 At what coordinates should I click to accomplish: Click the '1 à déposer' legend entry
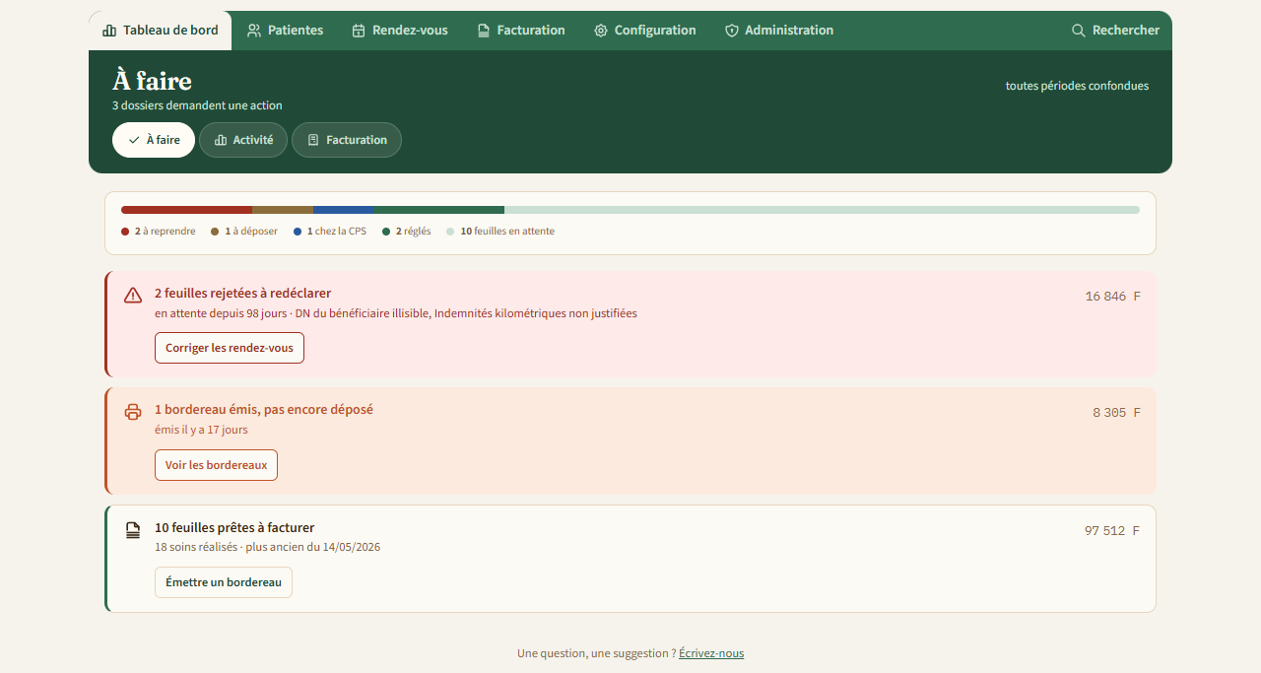pyautogui.click(x=244, y=232)
